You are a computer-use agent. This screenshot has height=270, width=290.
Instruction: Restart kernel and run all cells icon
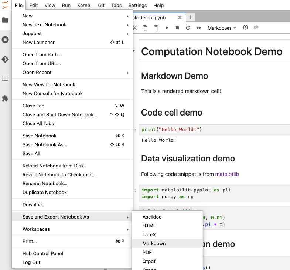199,28
